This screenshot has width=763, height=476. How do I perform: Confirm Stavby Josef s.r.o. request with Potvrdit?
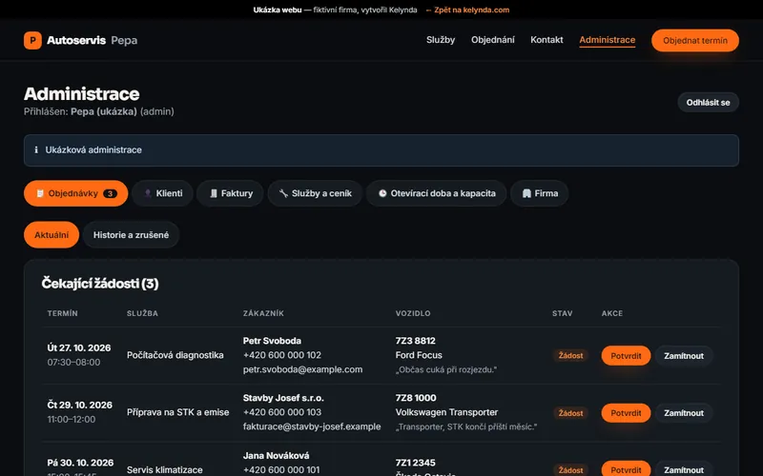coord(626,413)
